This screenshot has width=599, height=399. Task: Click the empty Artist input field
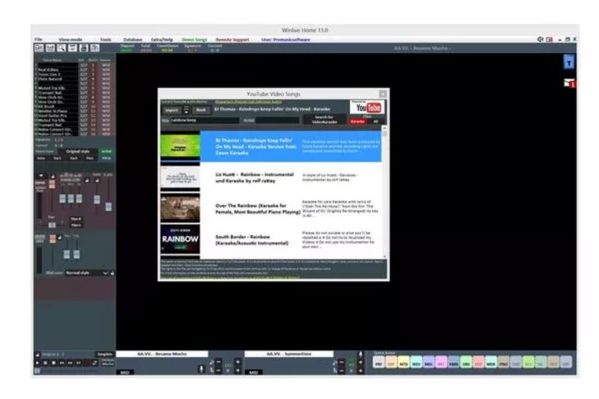point(277,120)
